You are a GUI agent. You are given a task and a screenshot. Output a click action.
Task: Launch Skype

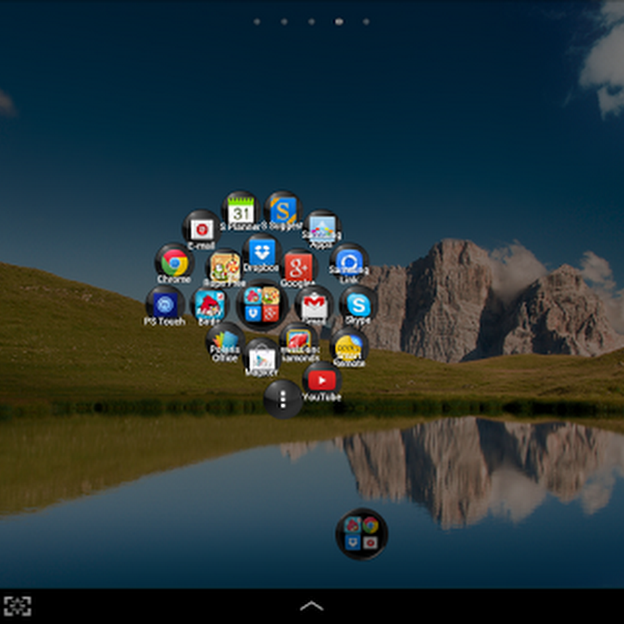pos(358,305)
